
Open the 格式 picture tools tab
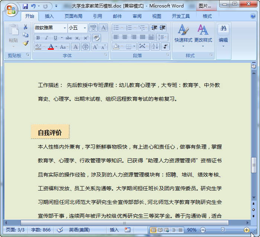207,16
